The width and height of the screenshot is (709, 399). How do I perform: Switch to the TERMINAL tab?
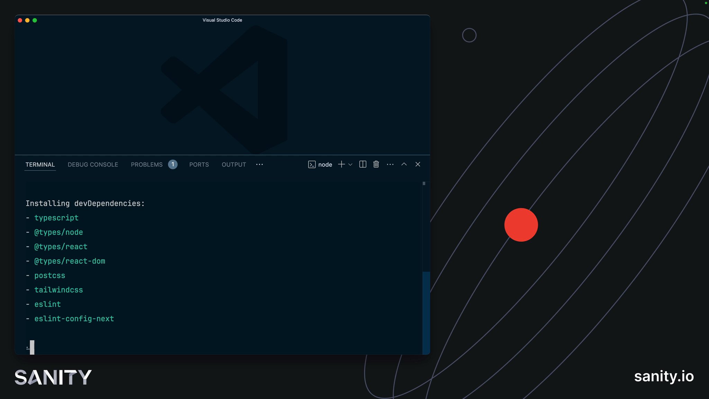pos(40,165)
